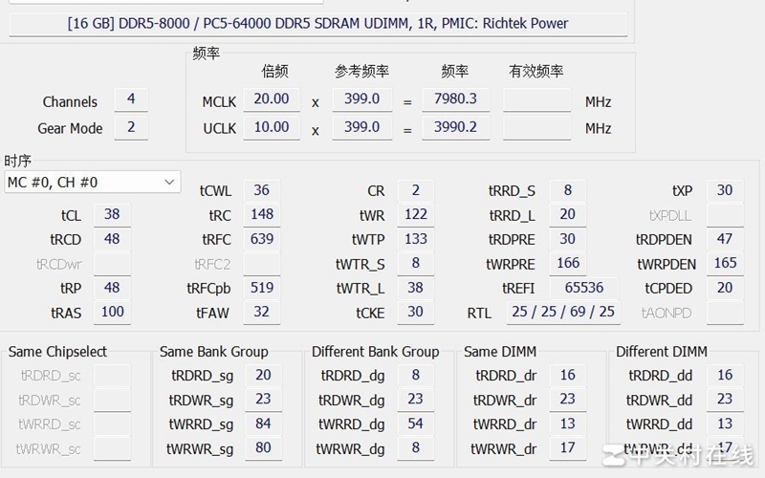Click the tRAS value field
This screenshot has height=478, width=765.
[x=112, y=312]
